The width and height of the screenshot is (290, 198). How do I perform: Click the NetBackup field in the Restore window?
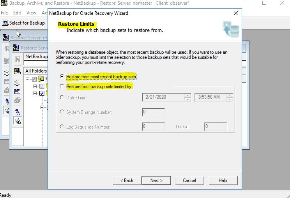pos(36,57)
